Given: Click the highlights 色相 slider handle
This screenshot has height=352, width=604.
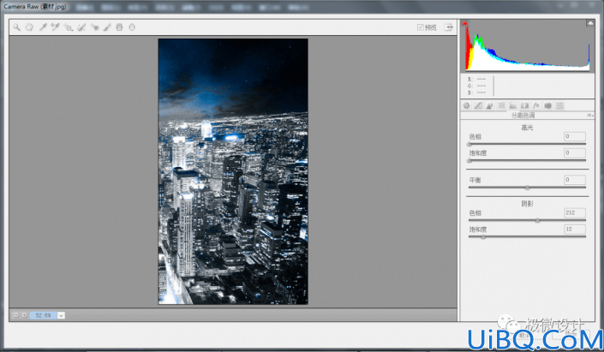Looking at the screenshot, I should (469, 144).
